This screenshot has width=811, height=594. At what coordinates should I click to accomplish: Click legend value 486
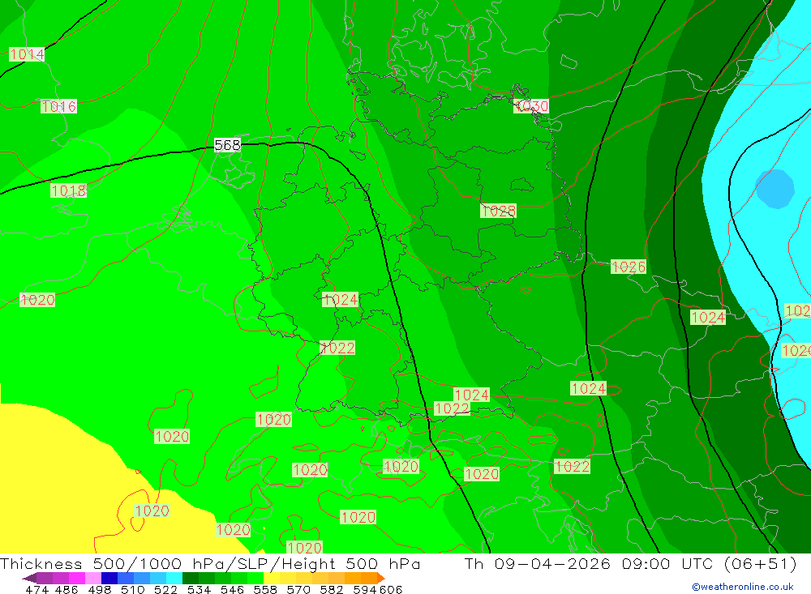point(67,589)
